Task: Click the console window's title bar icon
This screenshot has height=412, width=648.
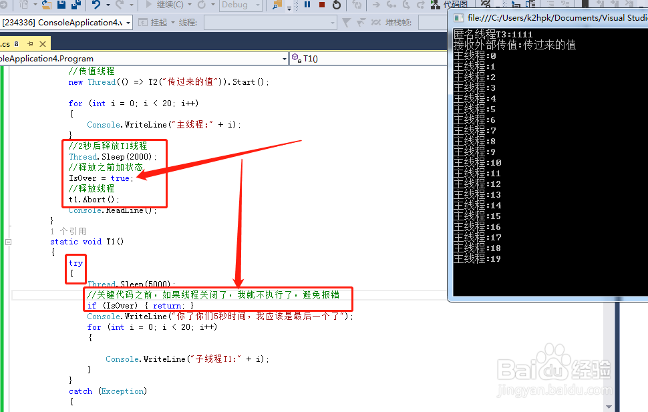Action: (458, 18)
